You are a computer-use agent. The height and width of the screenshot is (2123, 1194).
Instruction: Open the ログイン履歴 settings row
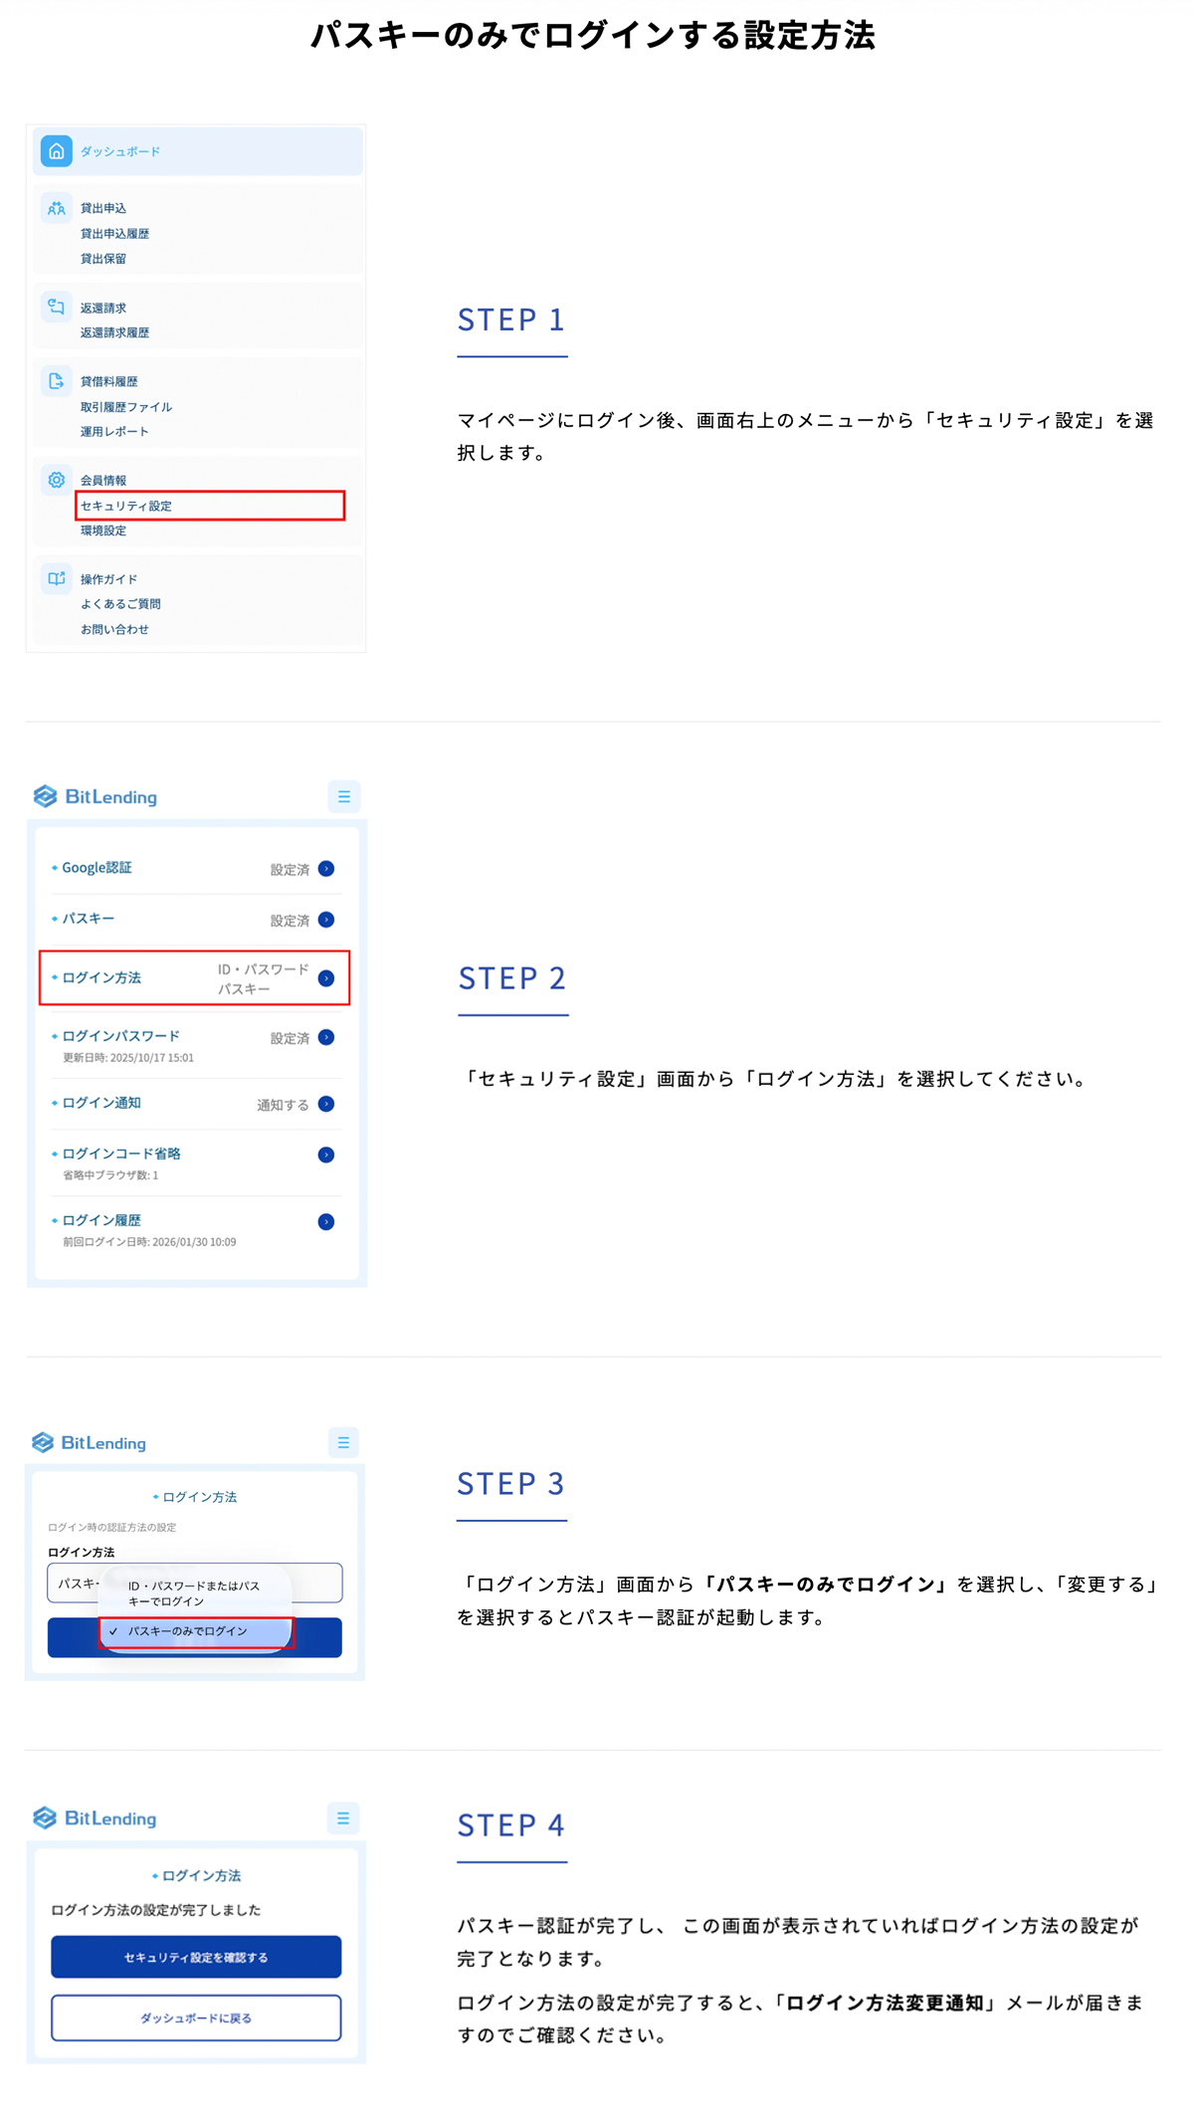tap(195, 1229)
